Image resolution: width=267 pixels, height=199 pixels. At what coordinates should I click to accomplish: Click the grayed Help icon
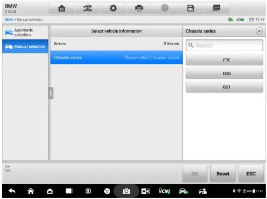pyautogui.click(x=165, y=8)
